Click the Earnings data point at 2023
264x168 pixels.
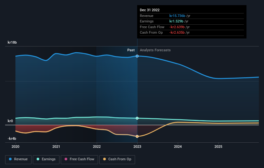pyautogui.click(x=137, y=118)
